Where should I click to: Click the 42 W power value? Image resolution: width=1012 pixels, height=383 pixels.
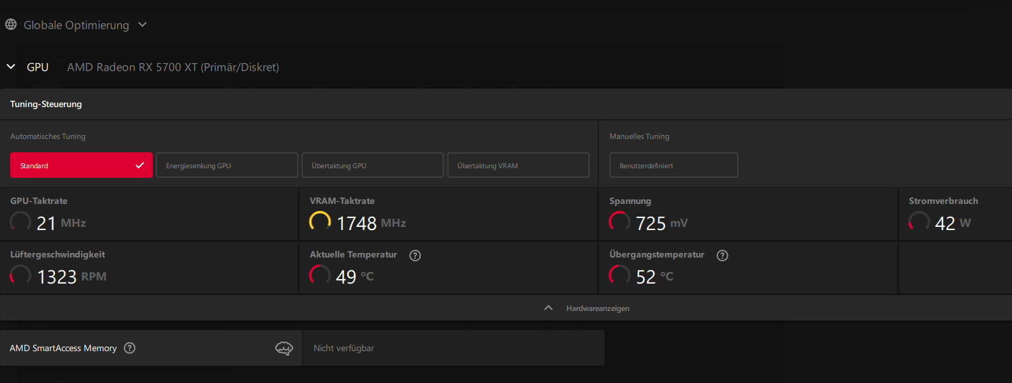(953, 223)
